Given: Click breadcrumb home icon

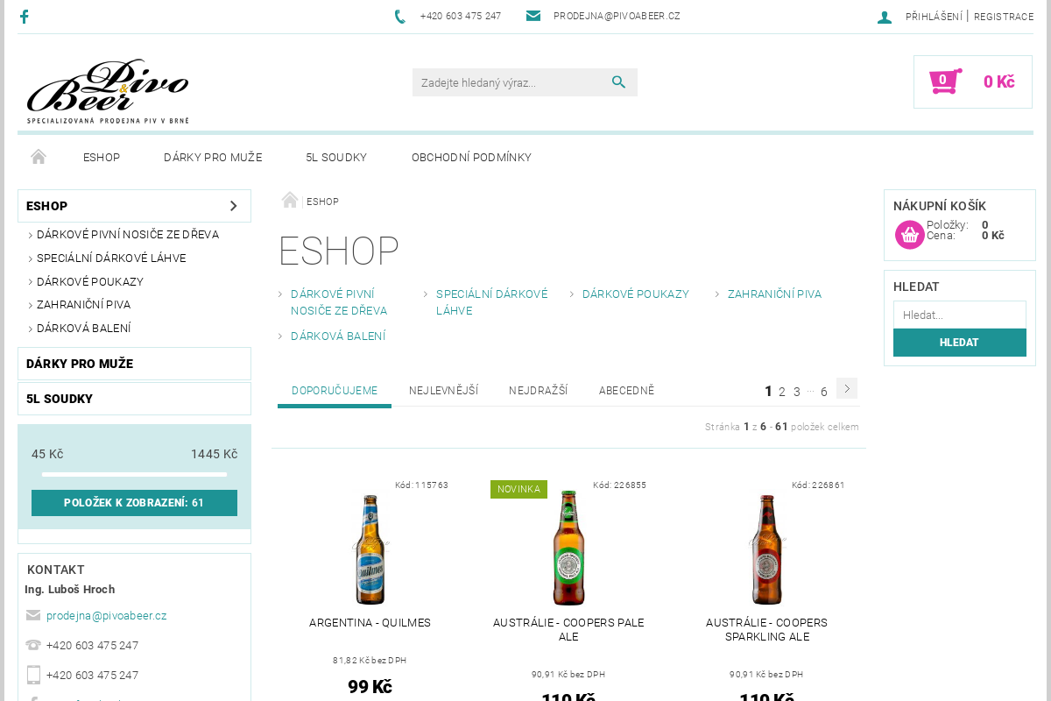Looking at the screenshot, I should tap(290, 200).
